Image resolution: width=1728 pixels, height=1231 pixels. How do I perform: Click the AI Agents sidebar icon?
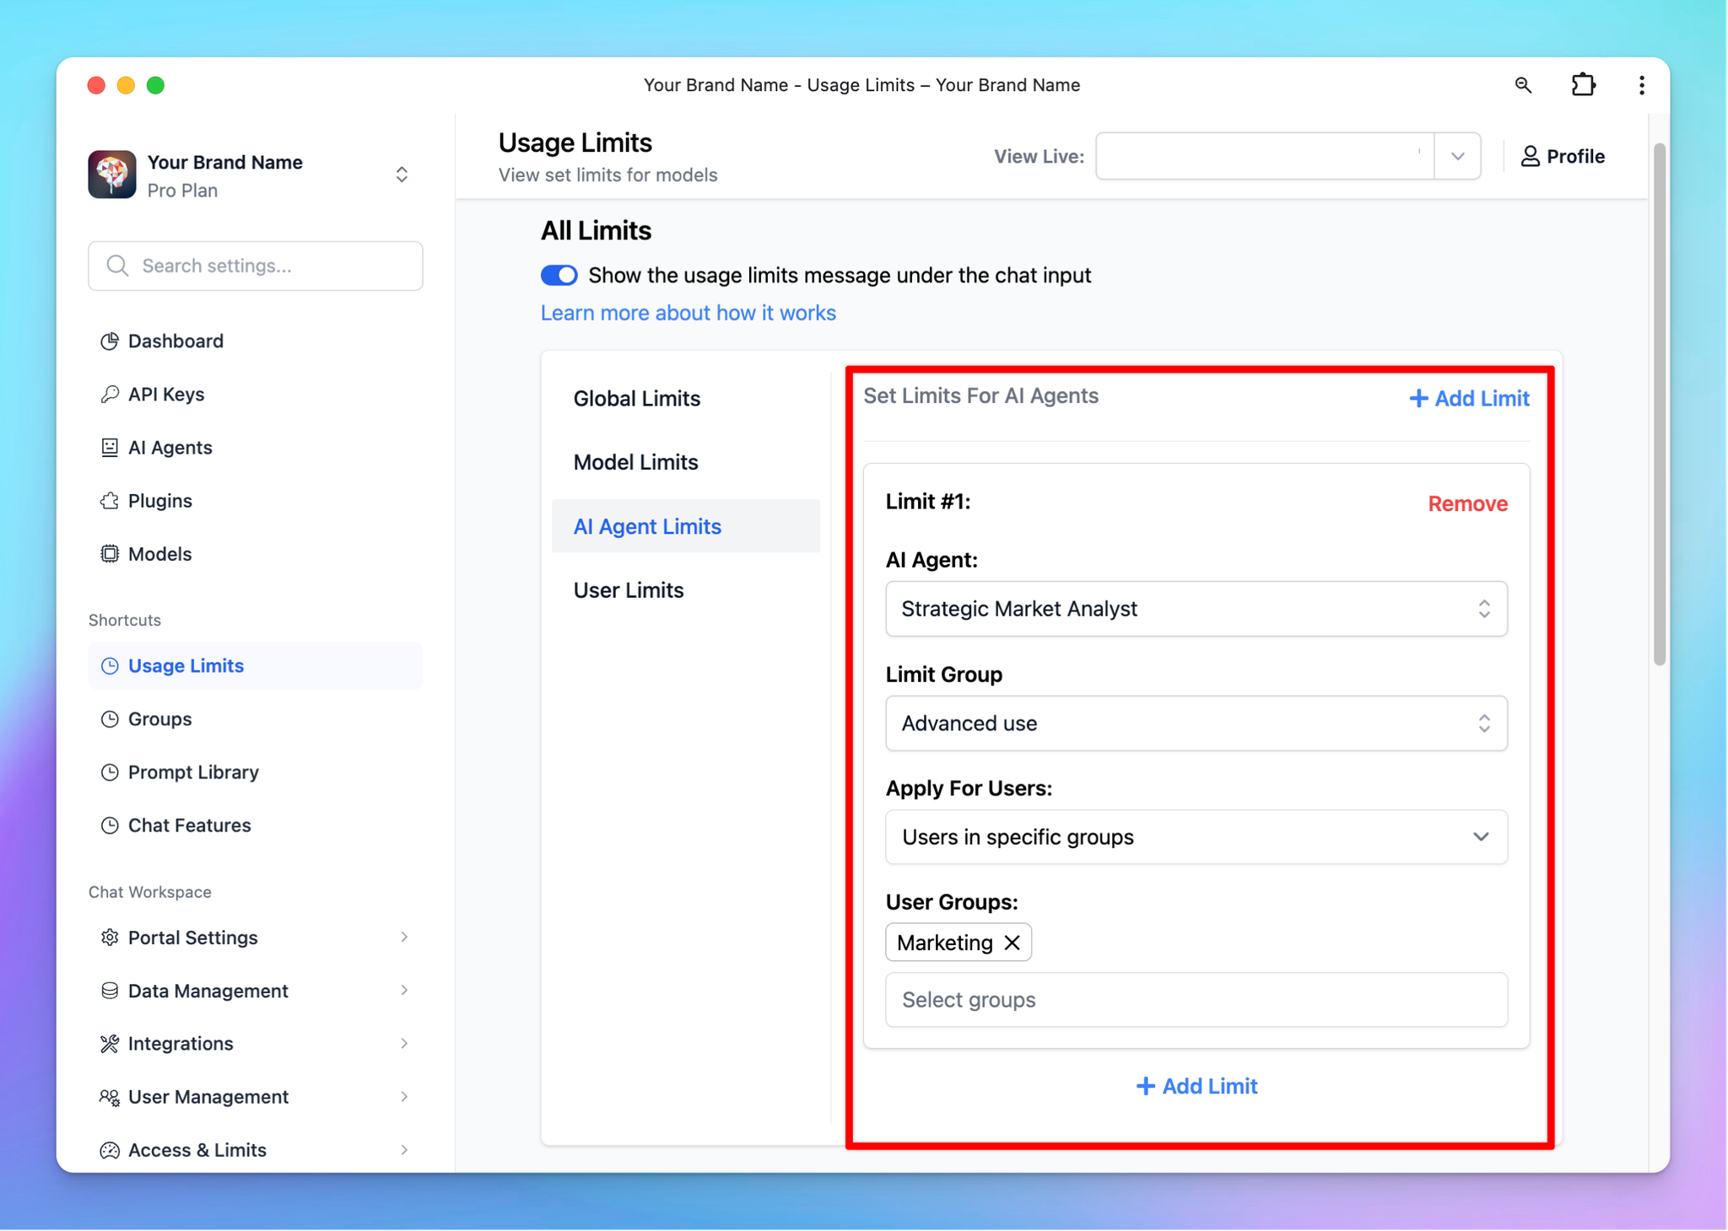110,448
